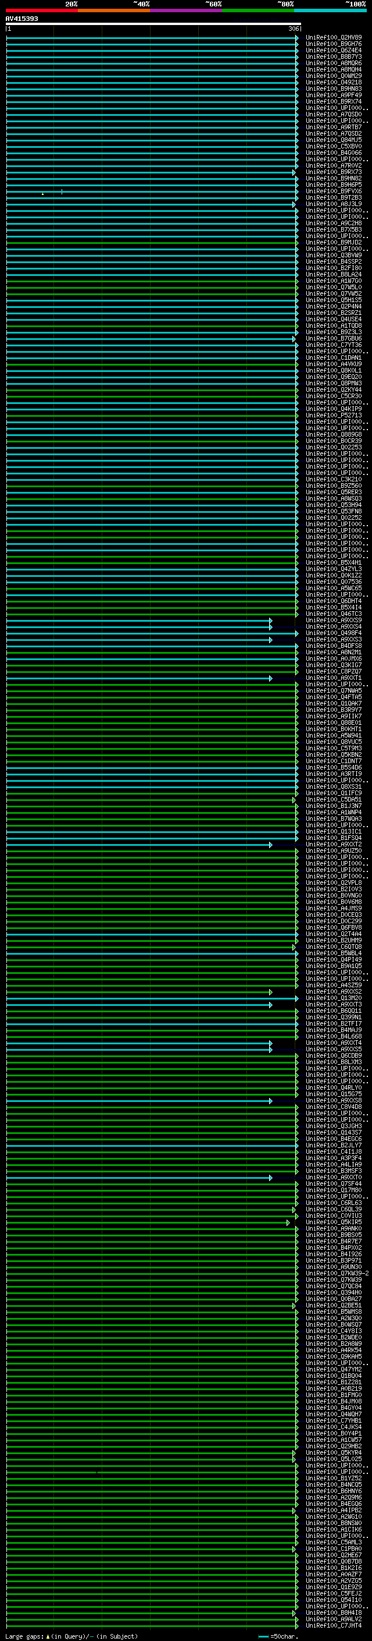Select label UniRef100_C5T9M3
The width and height of the screenshot is (372, 1641).
(x=334, y=749)
